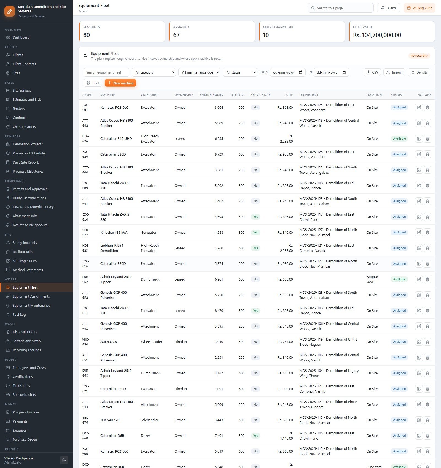Edit the TEL-076 JCB 540-170 row

419,420
